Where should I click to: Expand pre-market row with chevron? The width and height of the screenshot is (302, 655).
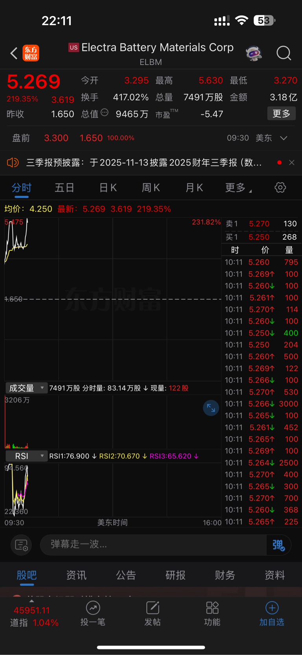(x=284, y=138)
